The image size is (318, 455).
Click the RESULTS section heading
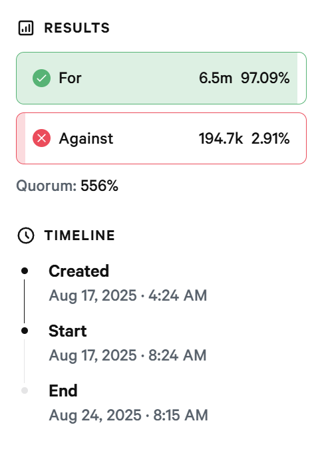[x=77, y=28]
